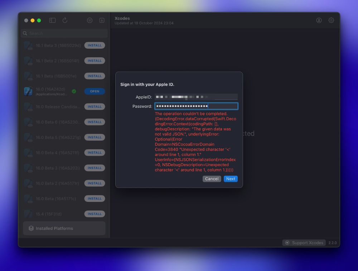Click the /Applications/Xcod... path text
Viewport: 358px width, 271px height.
51,94
